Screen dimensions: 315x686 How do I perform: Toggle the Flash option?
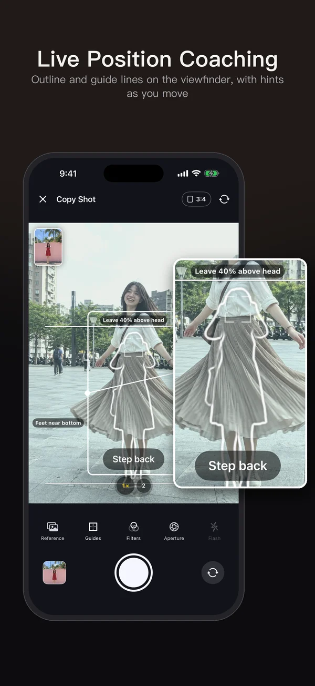click(x=214, y=531)
